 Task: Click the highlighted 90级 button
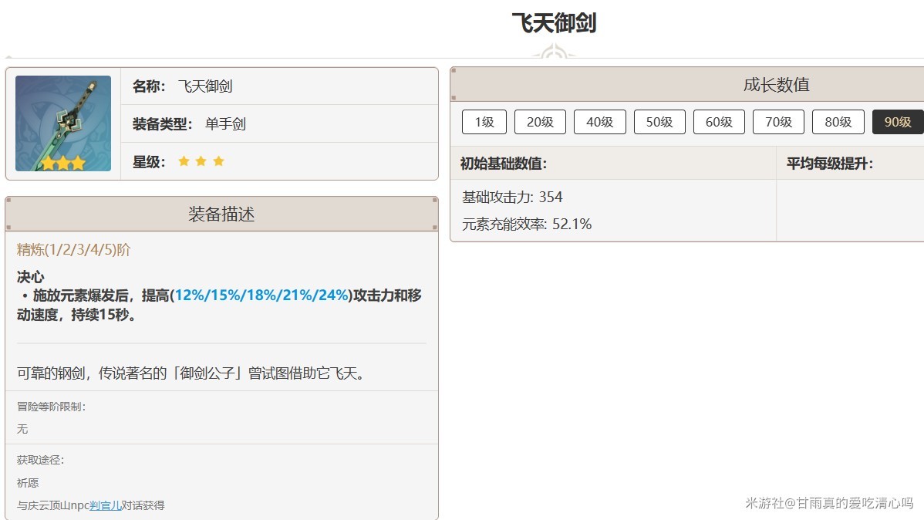(897, 122)
